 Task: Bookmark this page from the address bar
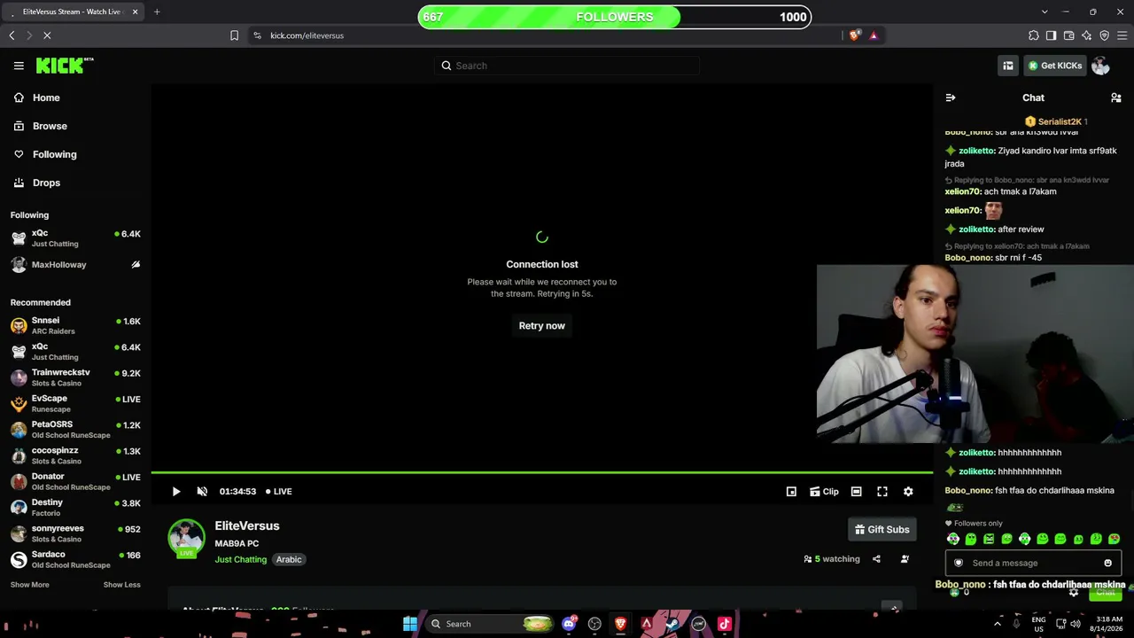coord(234,35)
